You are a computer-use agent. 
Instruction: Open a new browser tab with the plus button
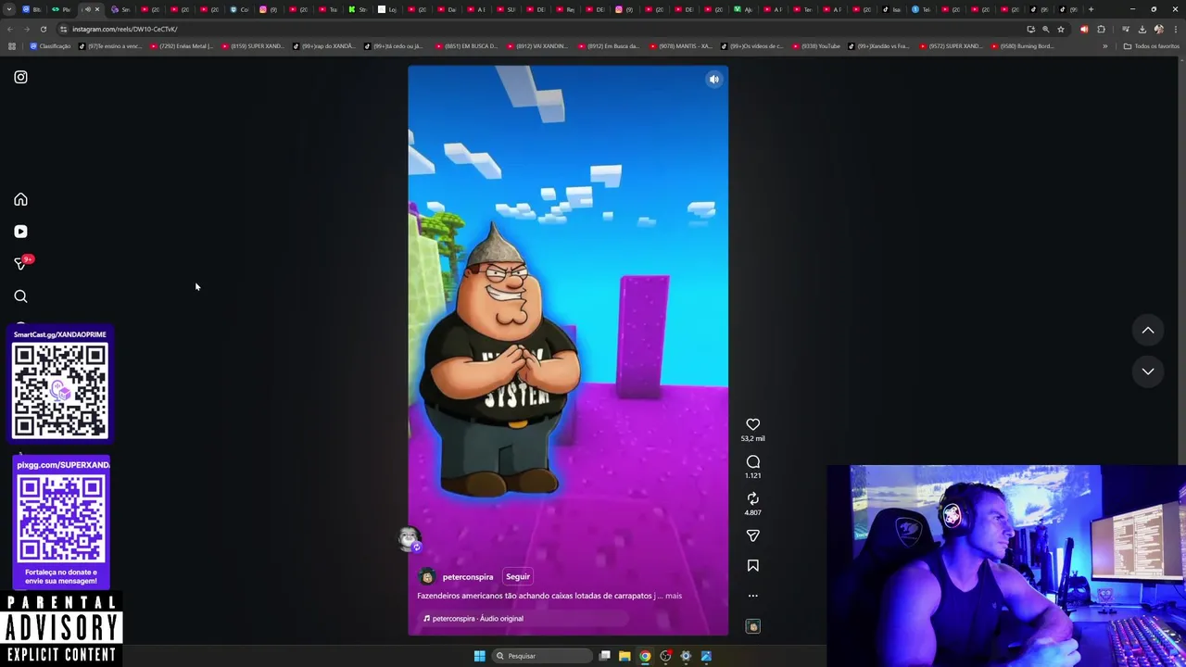(1091, 9)
